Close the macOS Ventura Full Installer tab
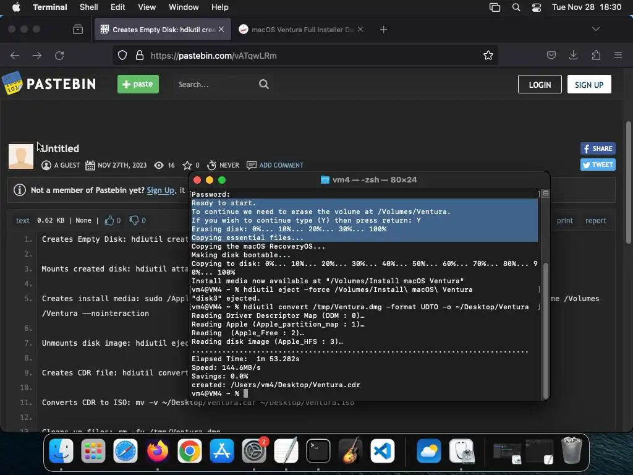This screenshot has height=475, width=633. pos(360,30)
